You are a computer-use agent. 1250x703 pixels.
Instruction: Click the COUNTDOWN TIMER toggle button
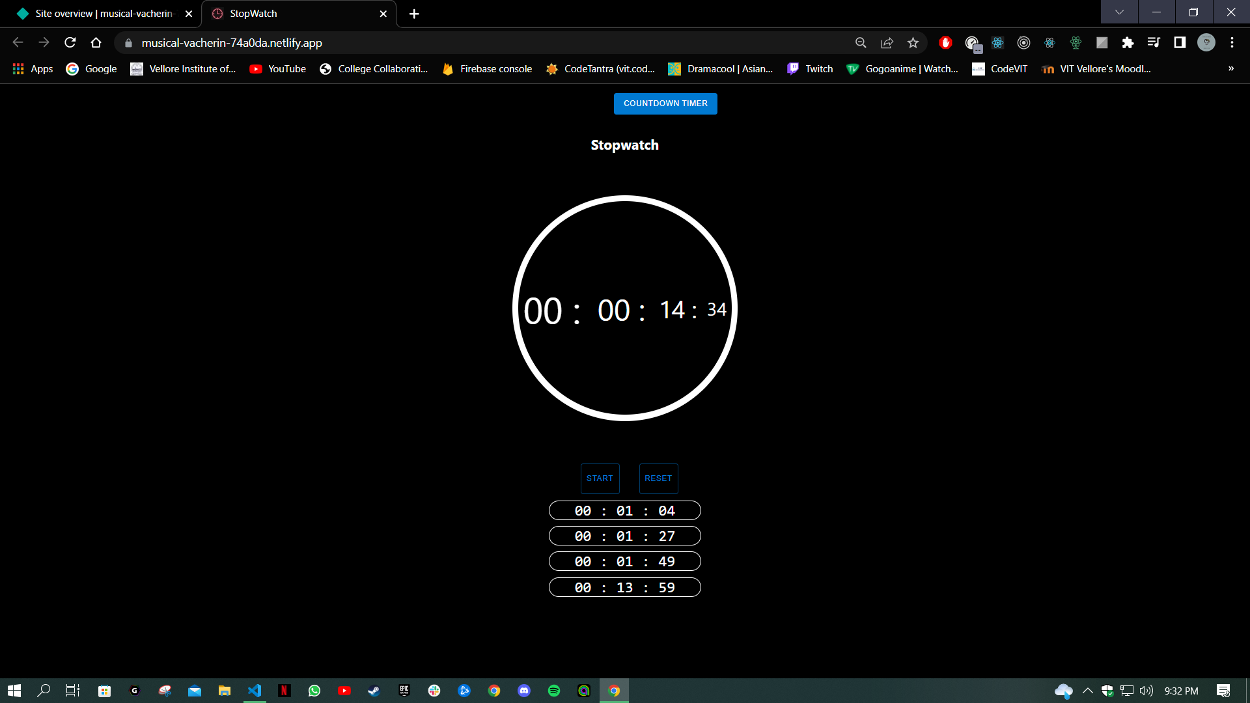665,103
